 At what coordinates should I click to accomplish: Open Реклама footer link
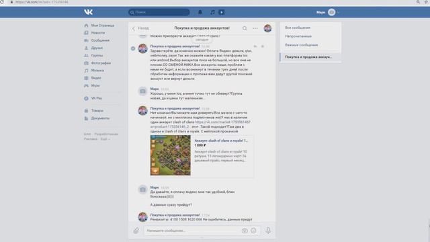[x=91, y=139]
